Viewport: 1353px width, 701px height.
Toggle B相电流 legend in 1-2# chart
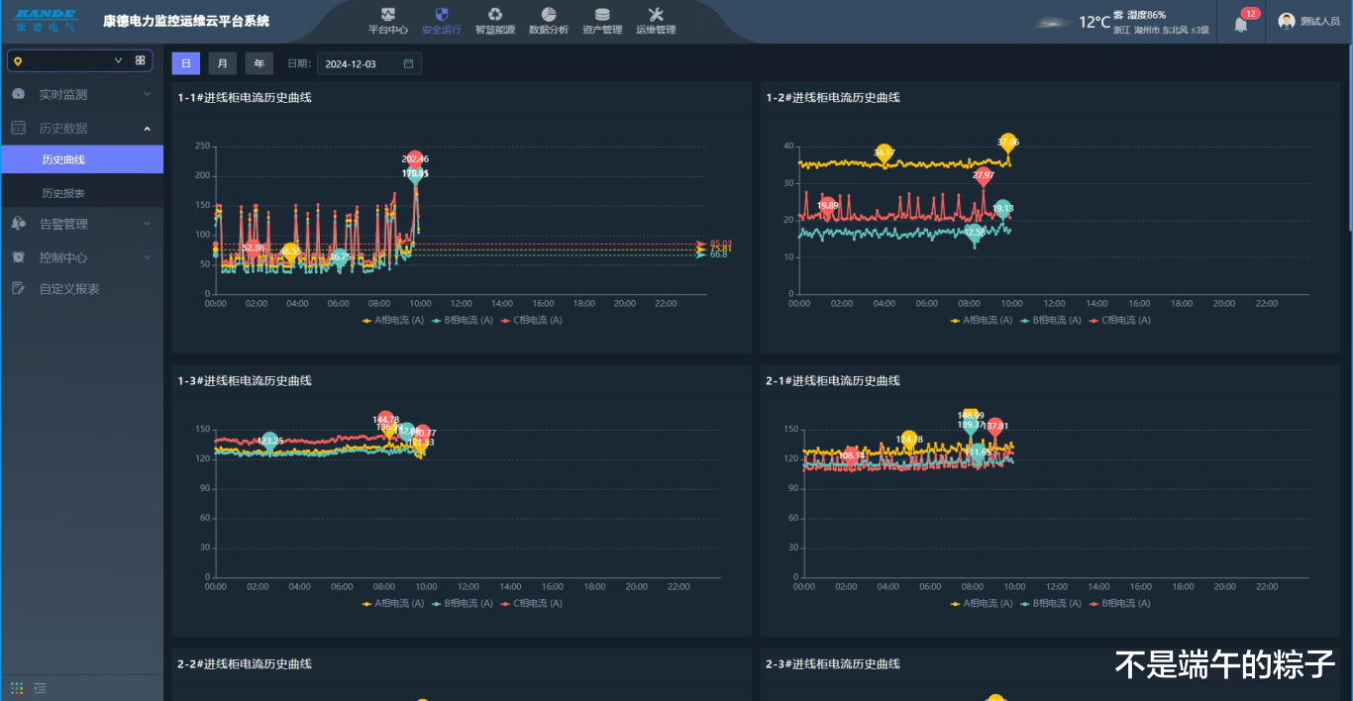(x=1051, y=320)
